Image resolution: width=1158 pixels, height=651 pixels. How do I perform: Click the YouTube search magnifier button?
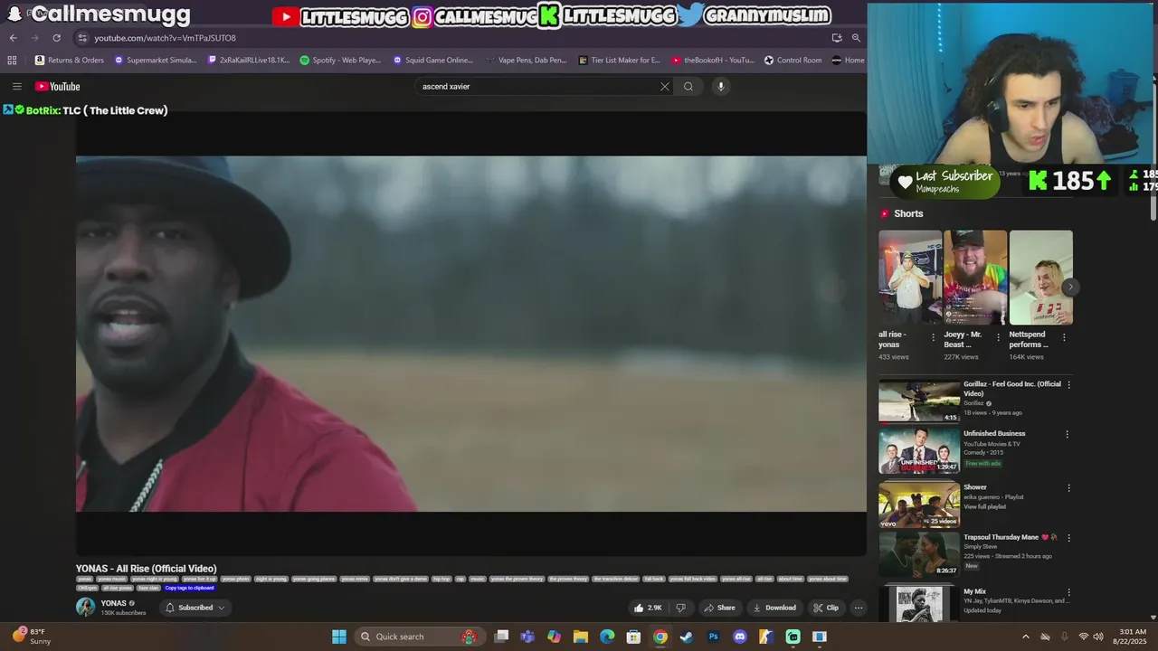688,87
